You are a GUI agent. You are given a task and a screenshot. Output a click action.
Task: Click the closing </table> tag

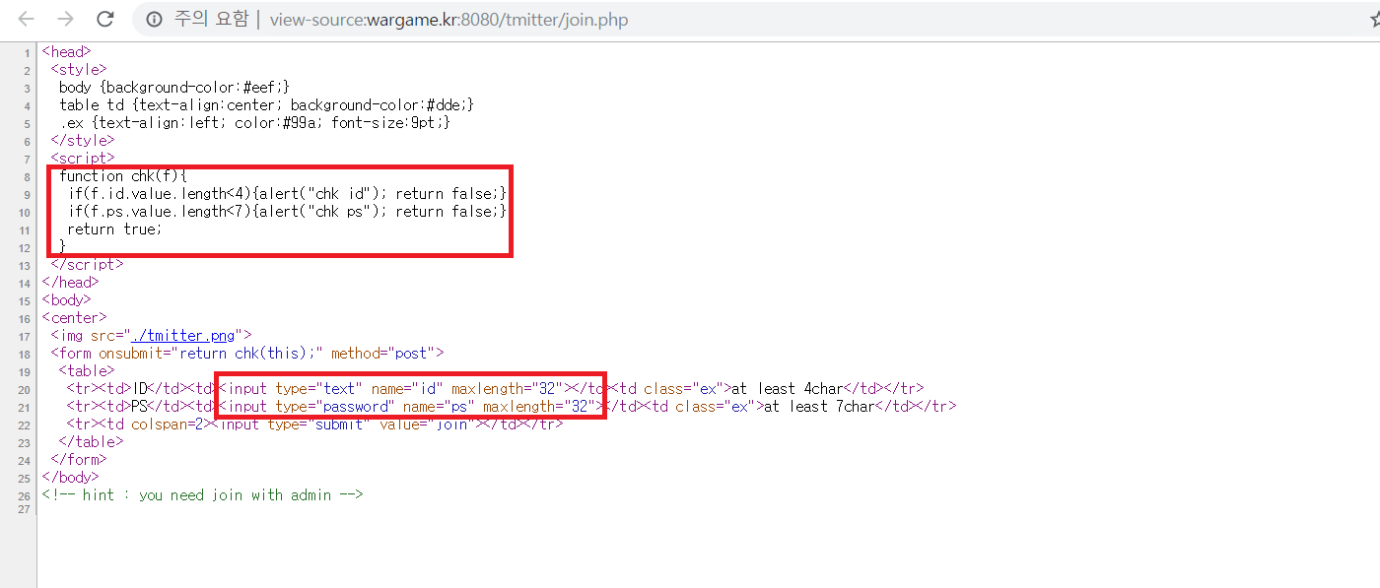point(91,441)
